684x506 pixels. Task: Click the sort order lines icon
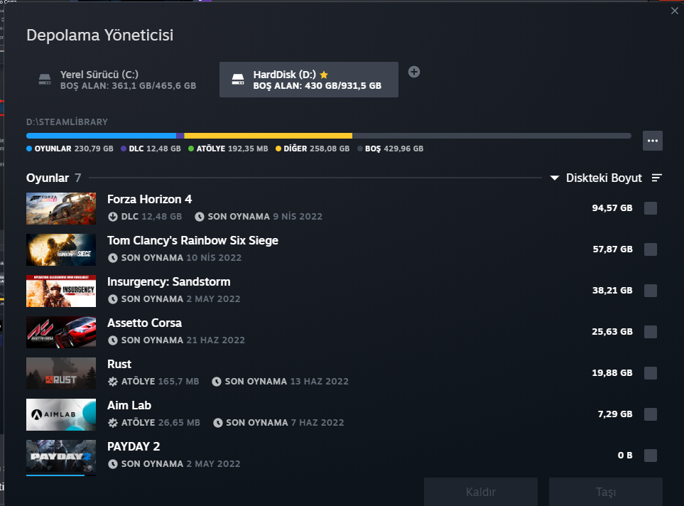(x=656, y=178)
